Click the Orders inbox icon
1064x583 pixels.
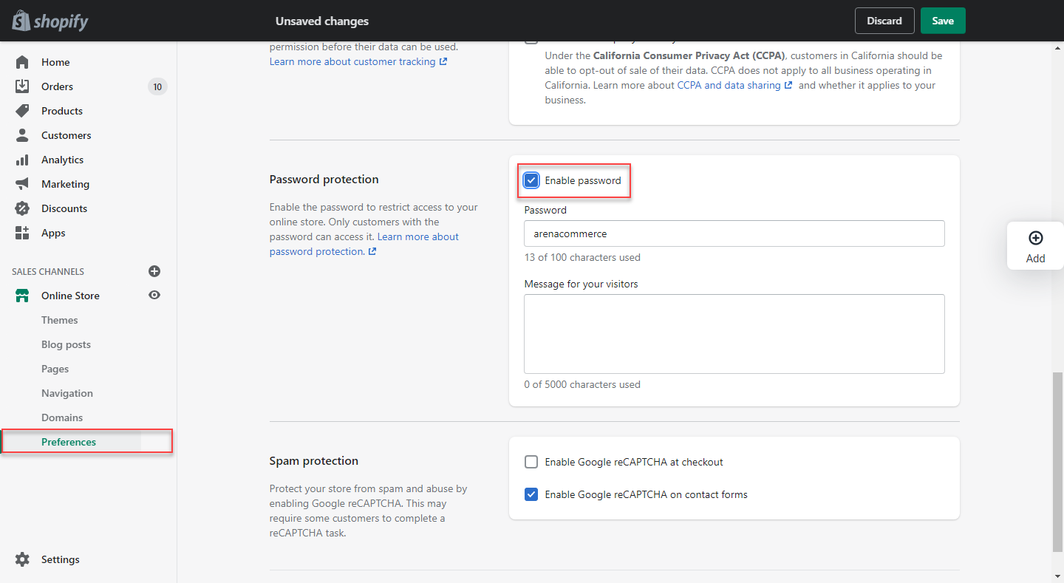[22, 86]
